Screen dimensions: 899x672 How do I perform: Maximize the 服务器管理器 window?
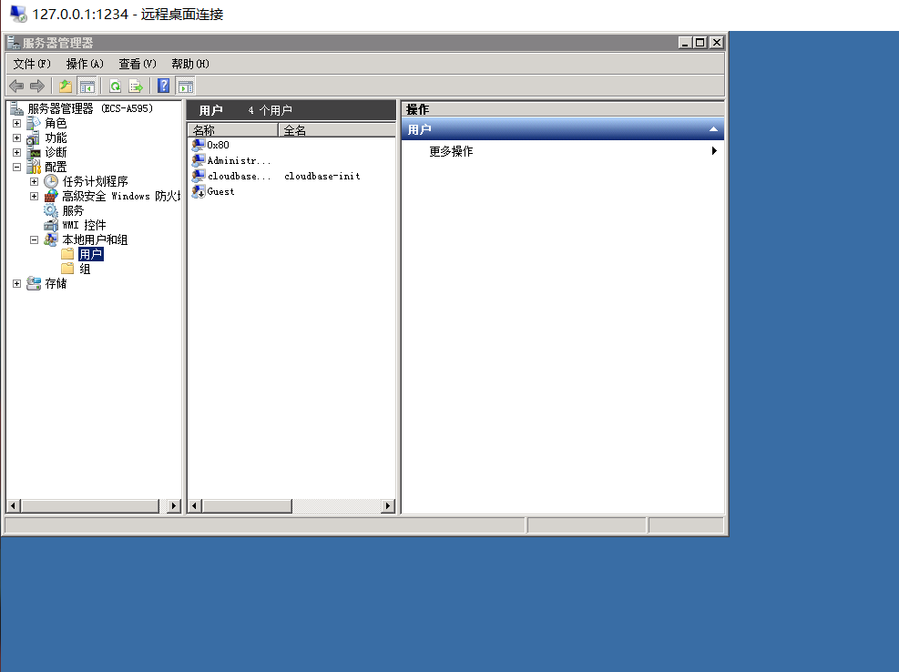tap(700, 43)
